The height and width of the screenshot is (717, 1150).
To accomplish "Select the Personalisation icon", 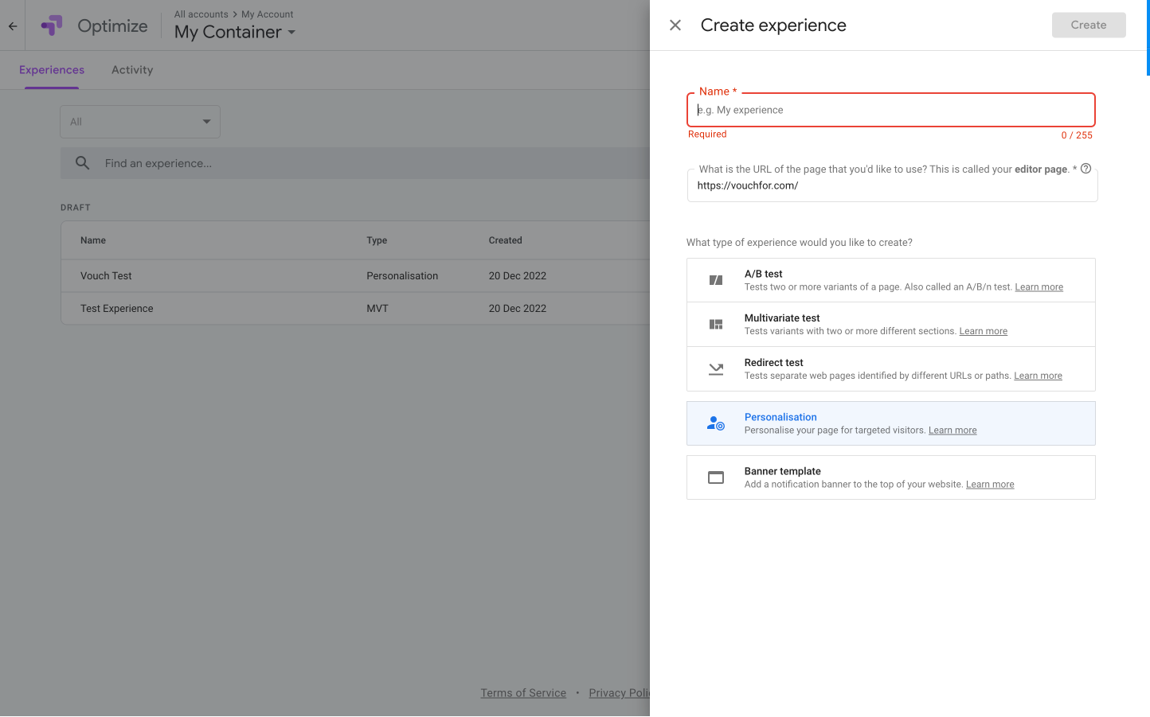I will 716,423.
